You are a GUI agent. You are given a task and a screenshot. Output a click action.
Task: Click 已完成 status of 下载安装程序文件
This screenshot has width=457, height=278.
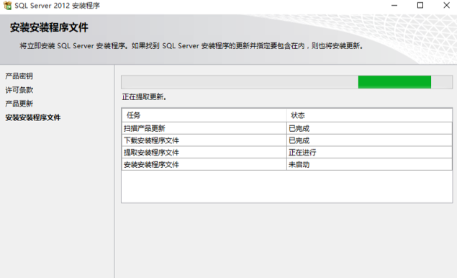point(299,140)
